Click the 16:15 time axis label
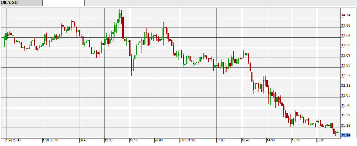This screenshot has height=146, width=357. (134, 140)
